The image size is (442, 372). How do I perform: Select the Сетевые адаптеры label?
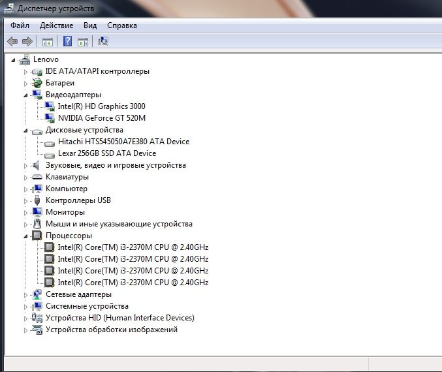[78, 294]
